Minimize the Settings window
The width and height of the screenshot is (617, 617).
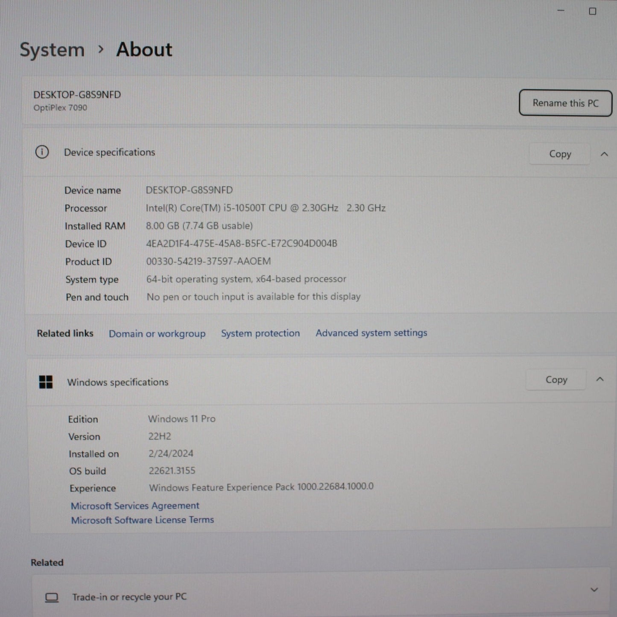561,11
